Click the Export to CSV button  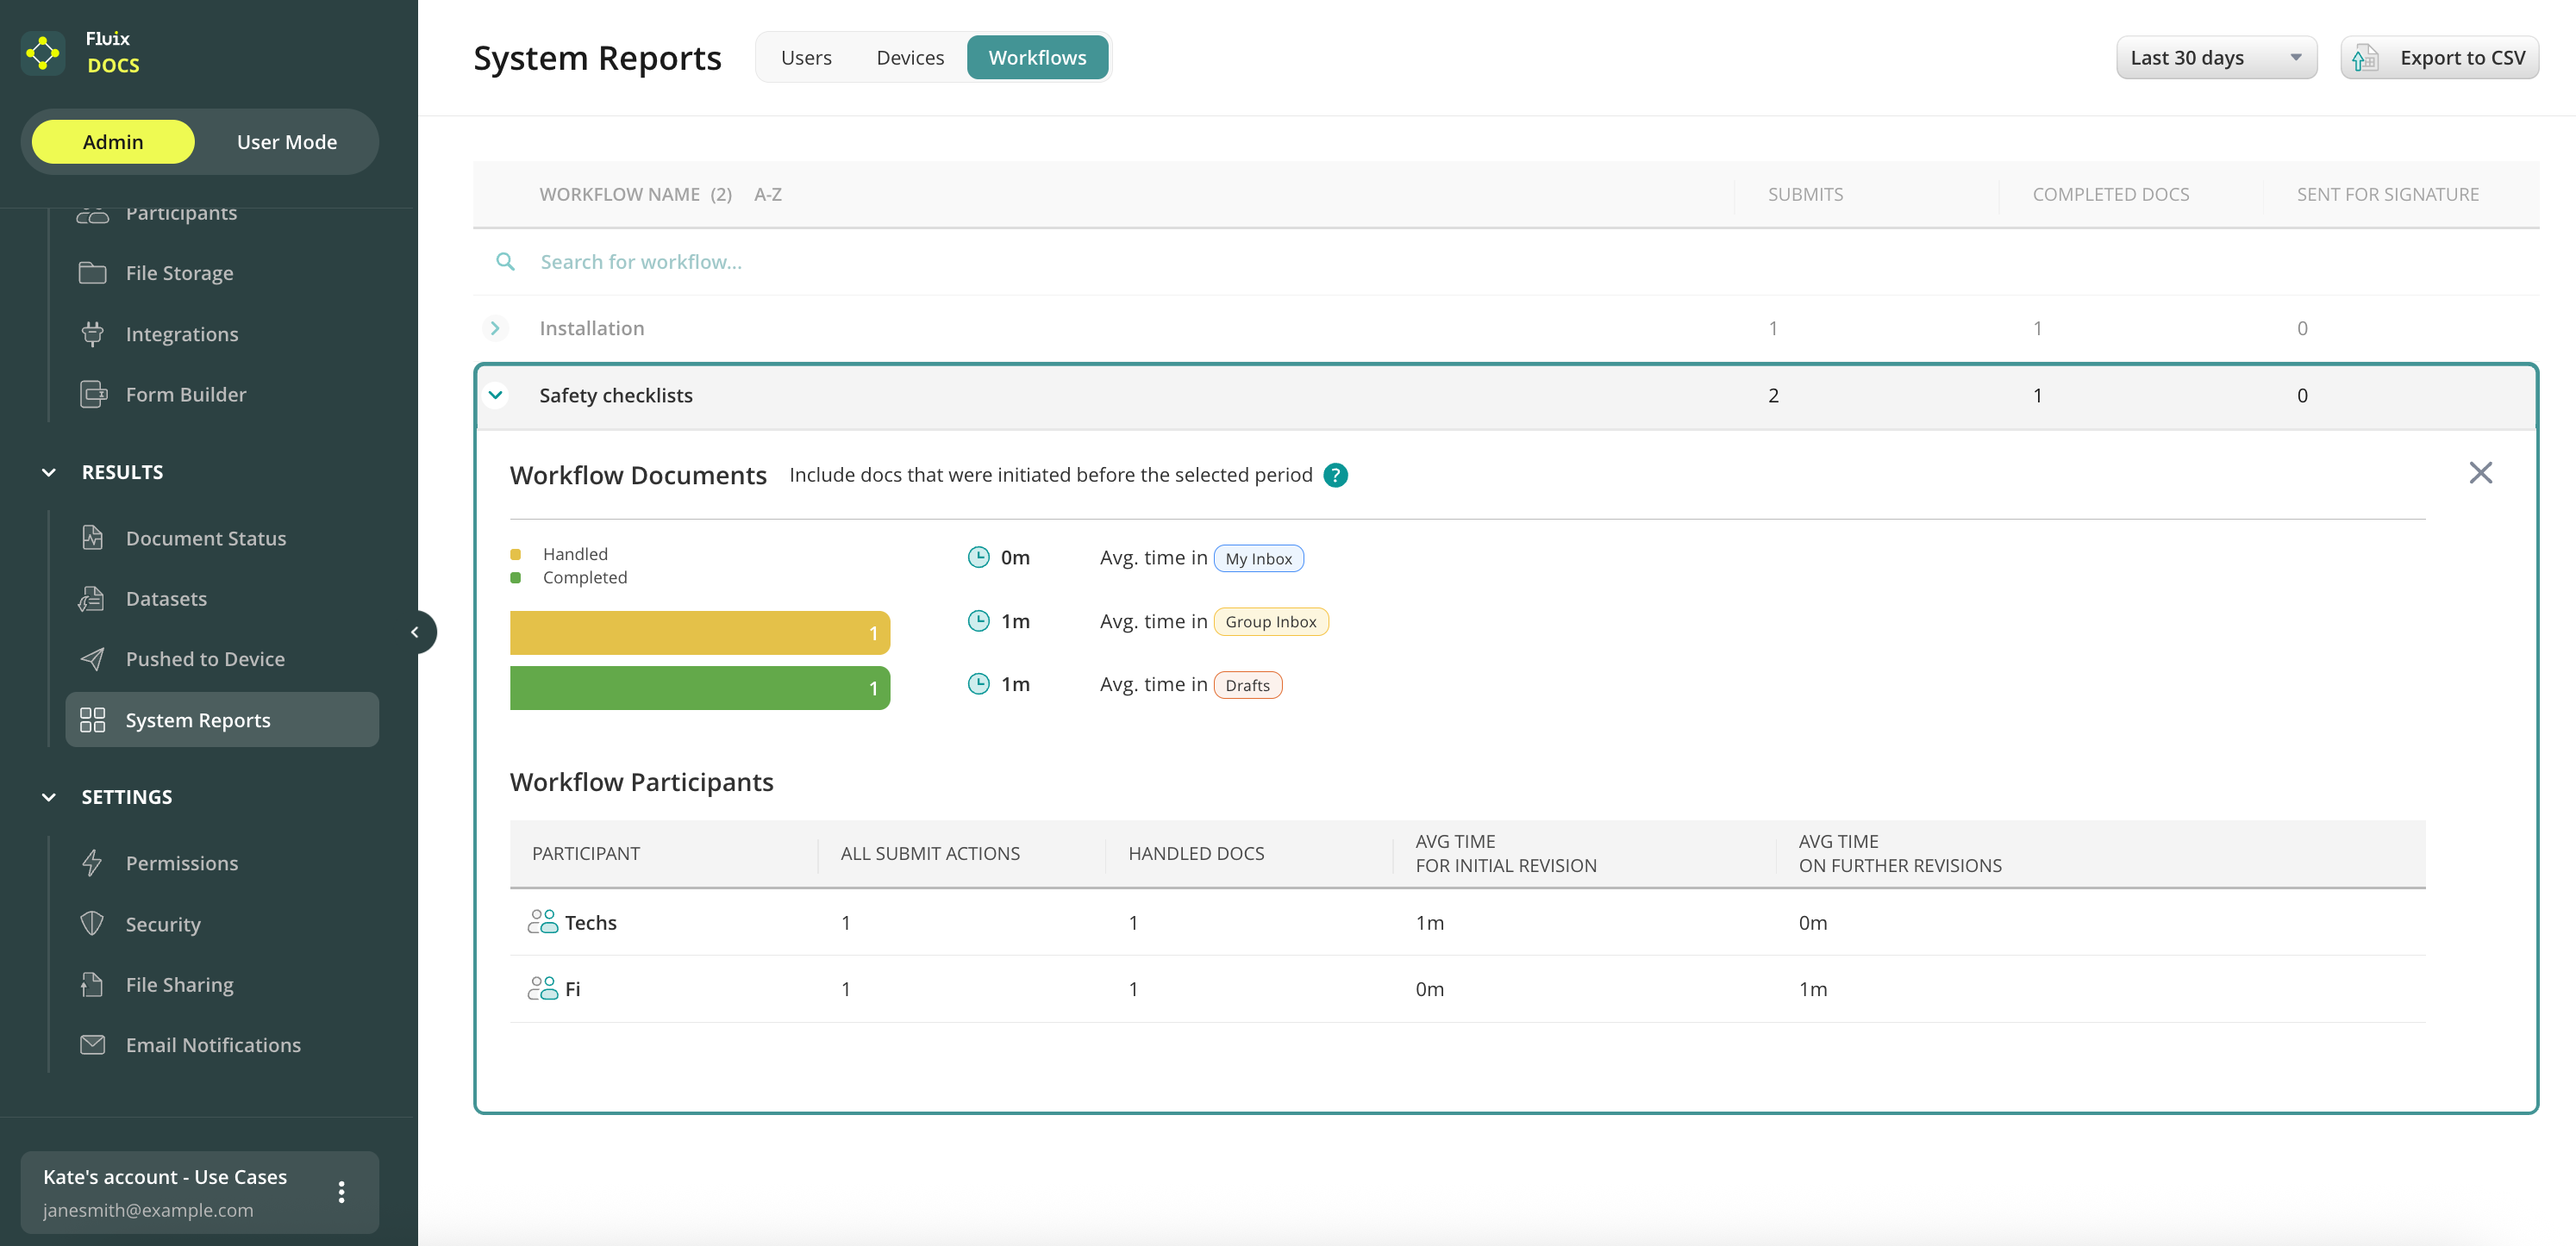[2439, 57]
